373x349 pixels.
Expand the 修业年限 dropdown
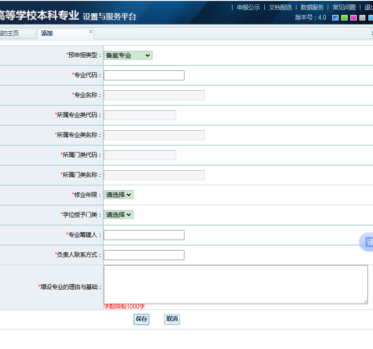coord(119,195)
